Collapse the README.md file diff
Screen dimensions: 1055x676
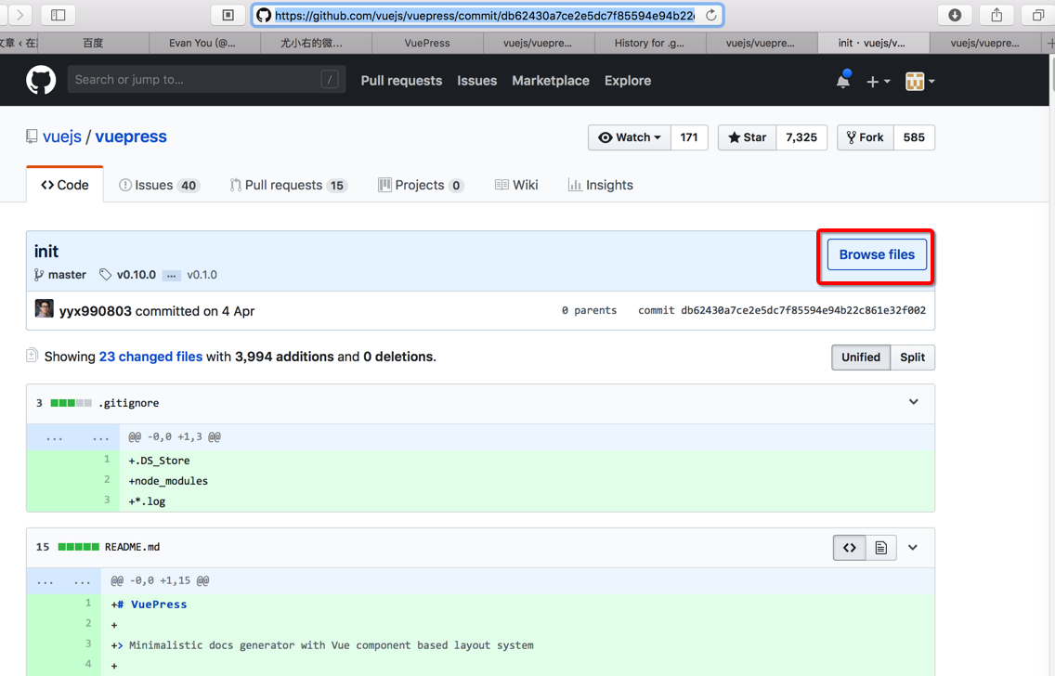click(913, 548)
